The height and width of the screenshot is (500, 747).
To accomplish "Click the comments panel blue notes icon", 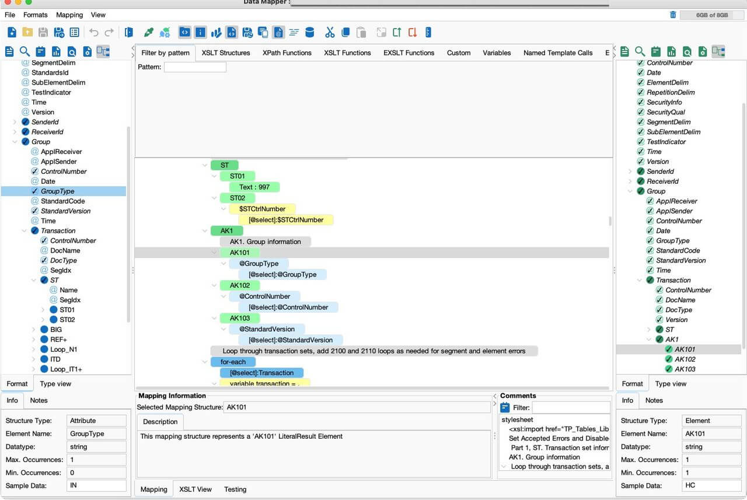I will click(x=505, y=408).
